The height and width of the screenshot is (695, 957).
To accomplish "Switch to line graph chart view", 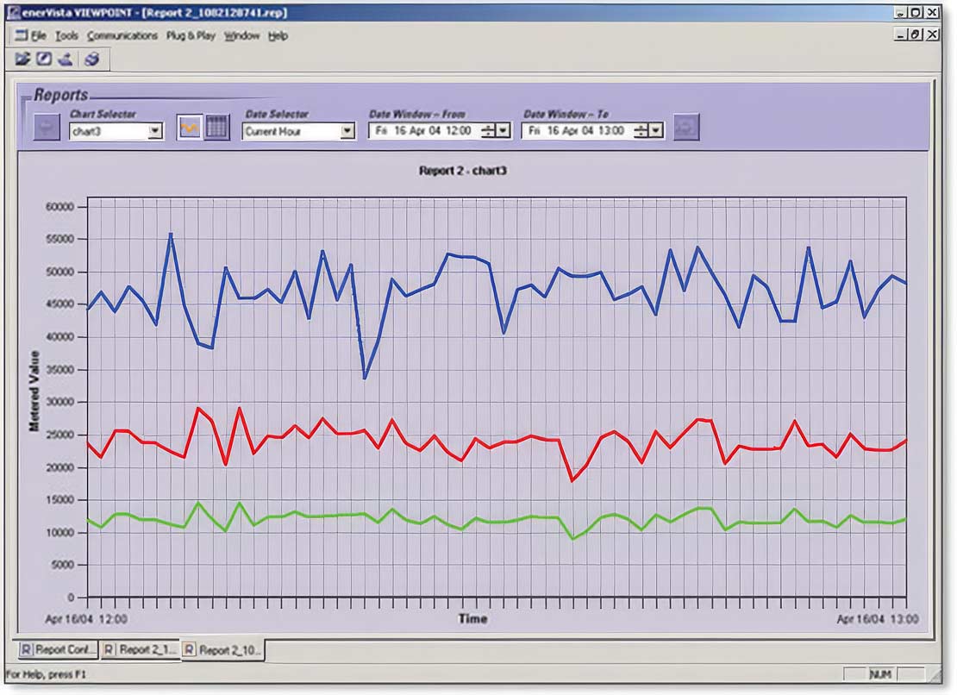I will coord(189,128).
